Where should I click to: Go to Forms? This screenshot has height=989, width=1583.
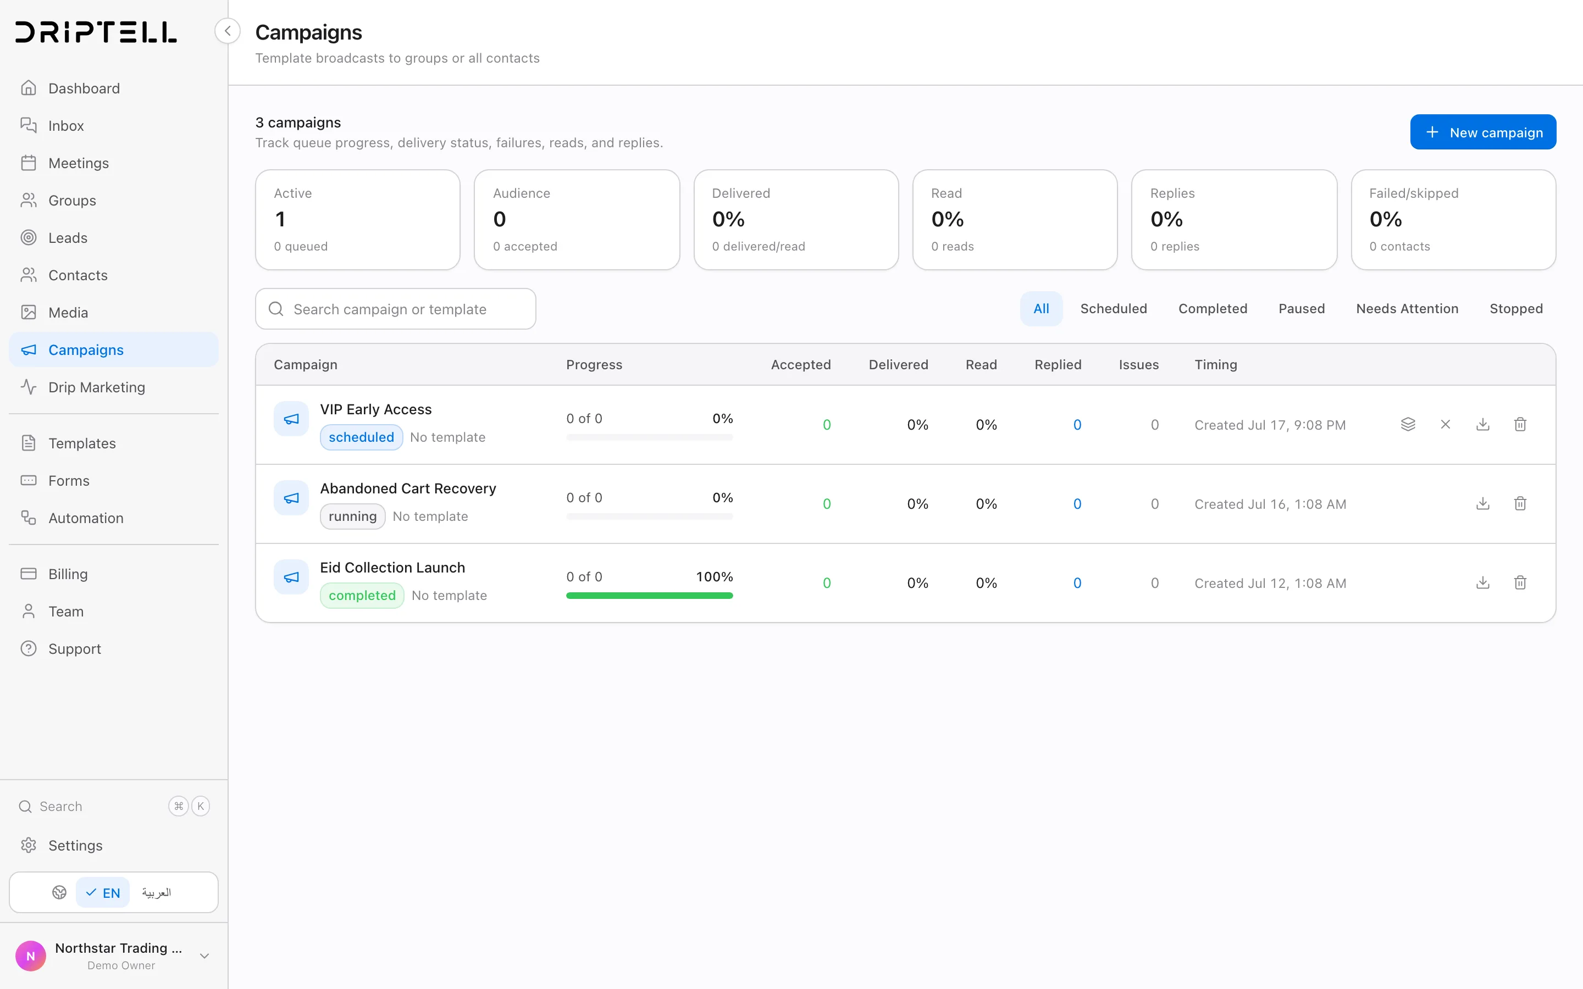pyautogui.click(x=114, y=480)
